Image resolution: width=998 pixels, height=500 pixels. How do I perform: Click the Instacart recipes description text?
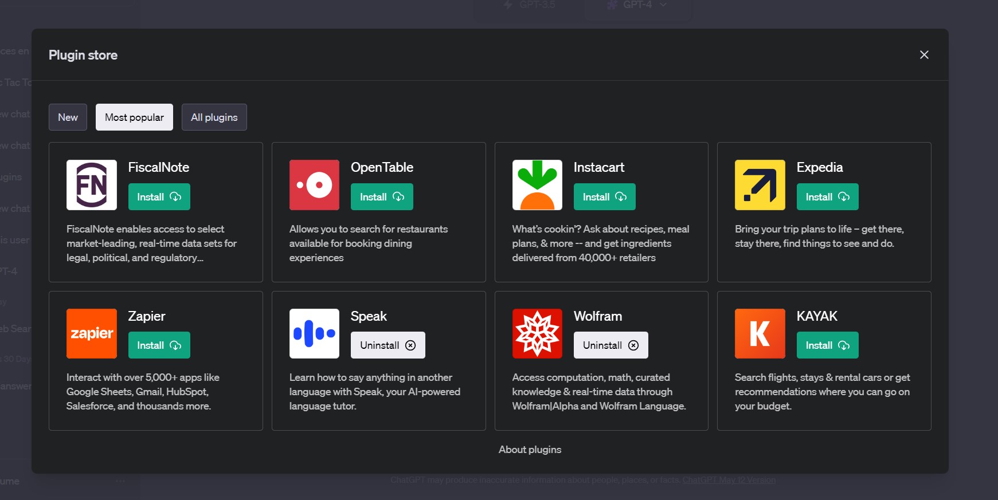point(601,243)
